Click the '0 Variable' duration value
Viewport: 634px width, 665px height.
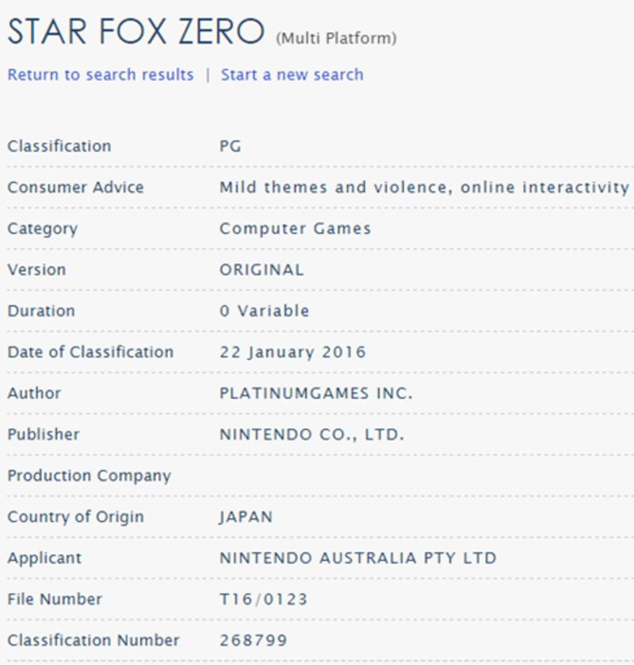coord(264,311)
